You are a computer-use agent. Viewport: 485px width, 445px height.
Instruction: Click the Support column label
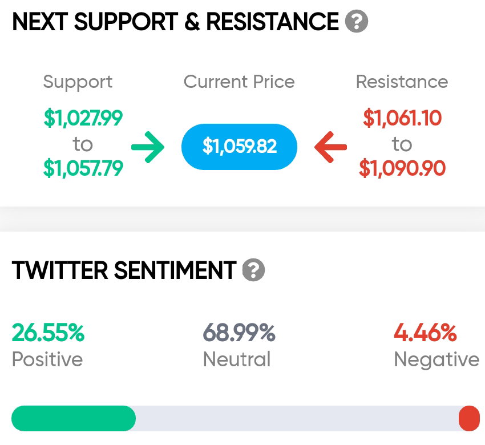pyautogui.click(x=78, y=82)
